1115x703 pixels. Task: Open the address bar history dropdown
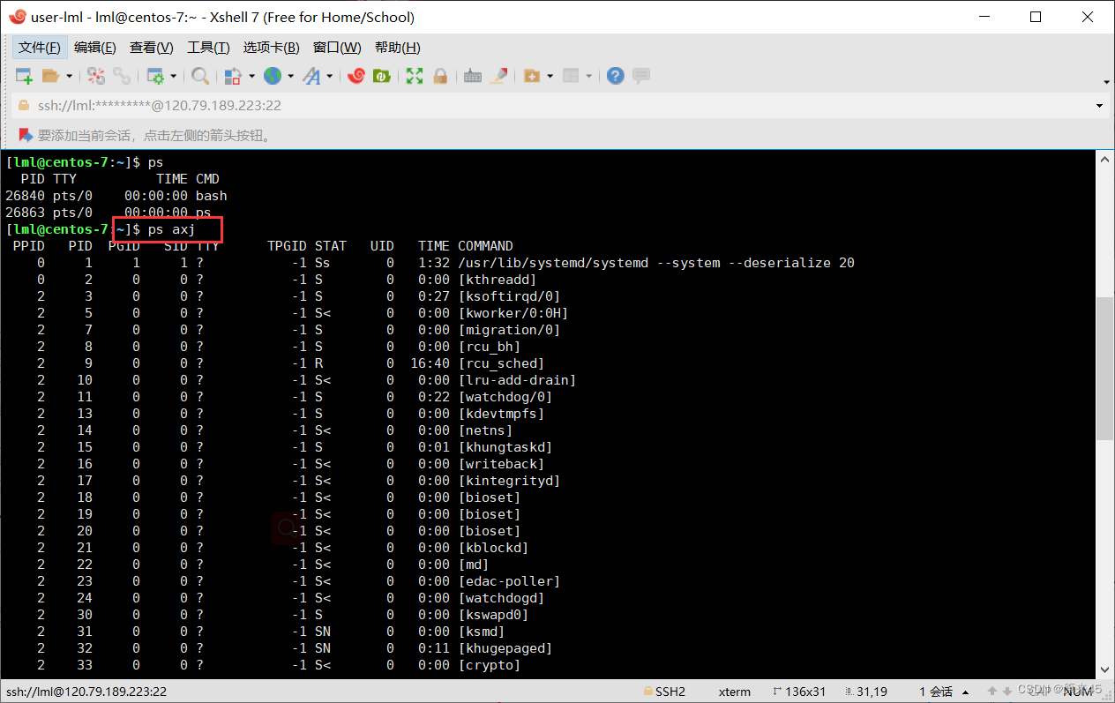(1100, 106)
